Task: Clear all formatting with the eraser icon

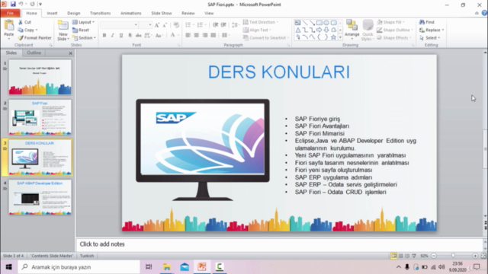Action: (176, 25)
